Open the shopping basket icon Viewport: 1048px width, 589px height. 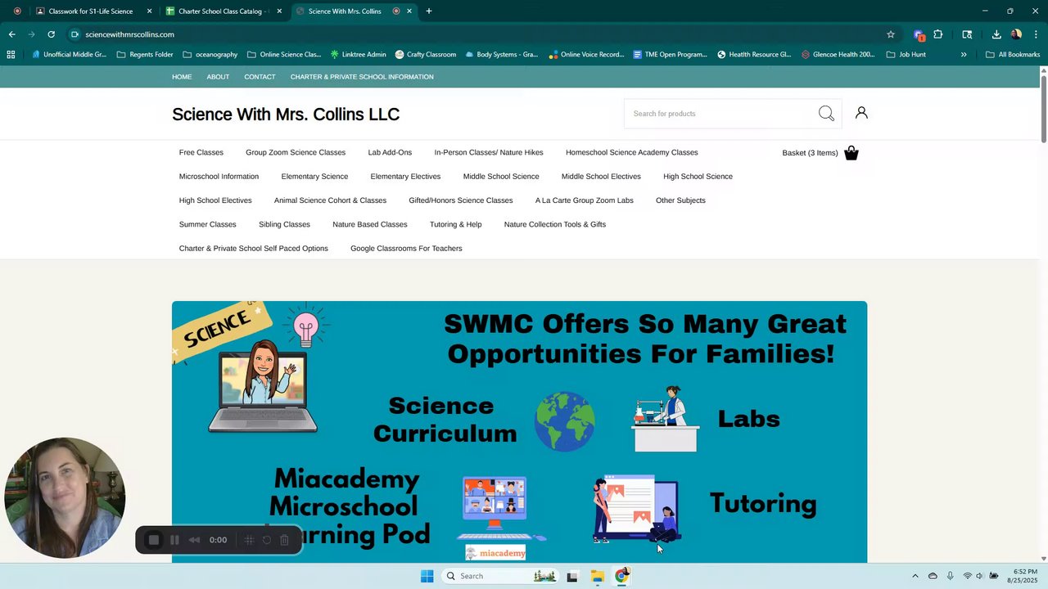click(851, 153)
